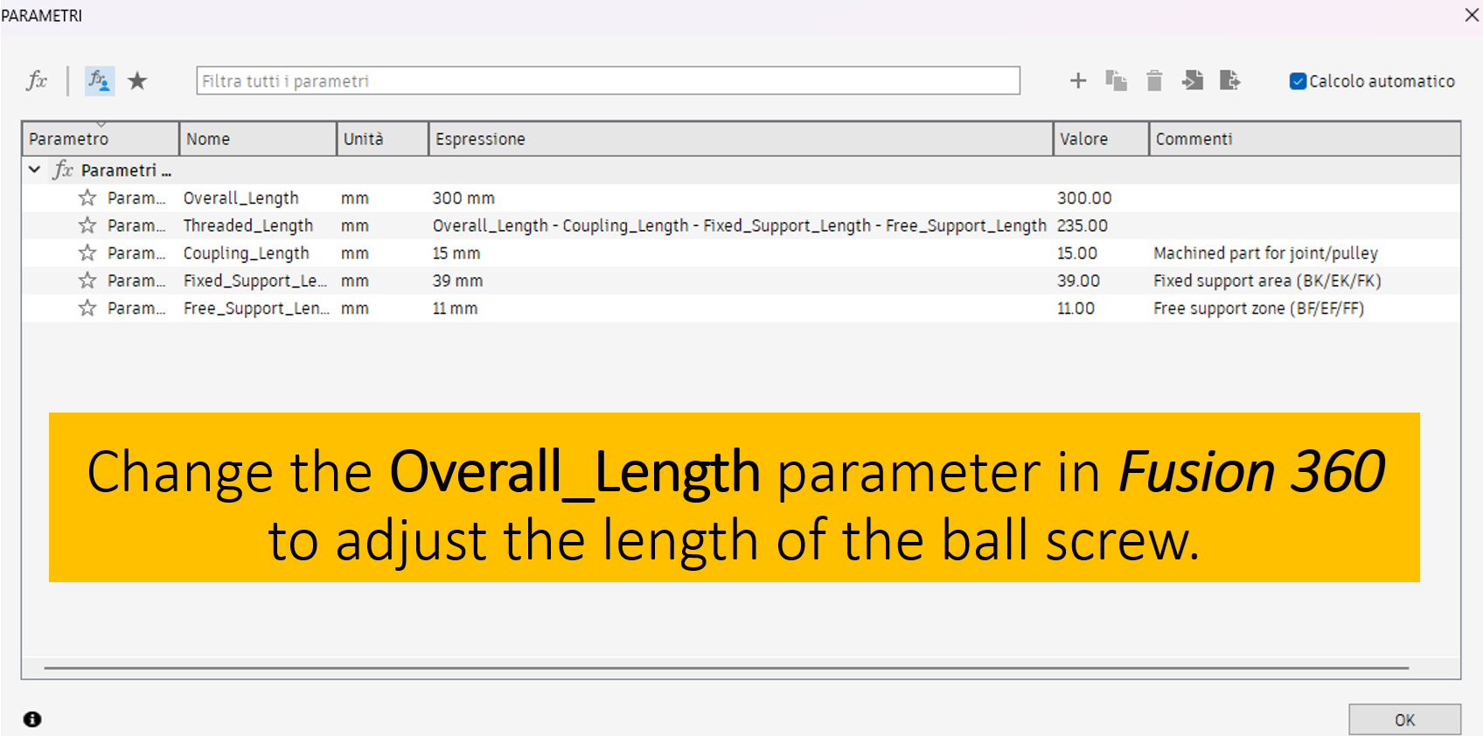Screen dimensions: 1483x736
Task: Favorite the Fixed_Support_Length parameter star
Action: click(x=87, y=281)
